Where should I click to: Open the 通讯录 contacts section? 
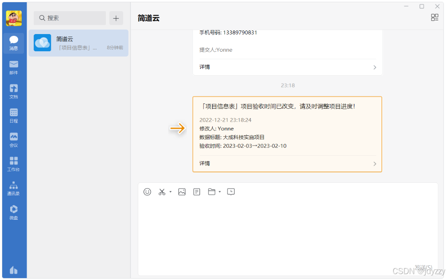(14, 188)
